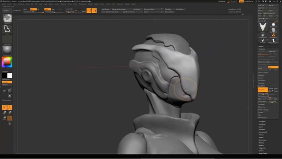Open the Zplugin menu
The height and width of the screenshot is (159, 282).
(127, 4)
